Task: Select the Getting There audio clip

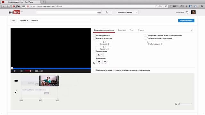Action: 35,92
